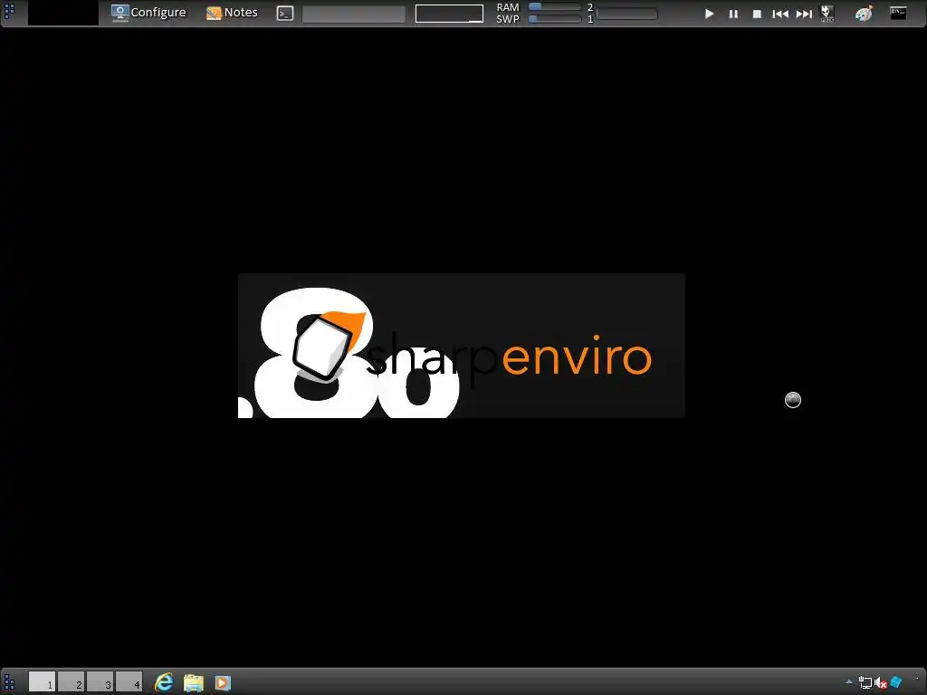927x695 pixels.
Task: Switch to virtual desktop 2
Action: (x=71, y=681)
